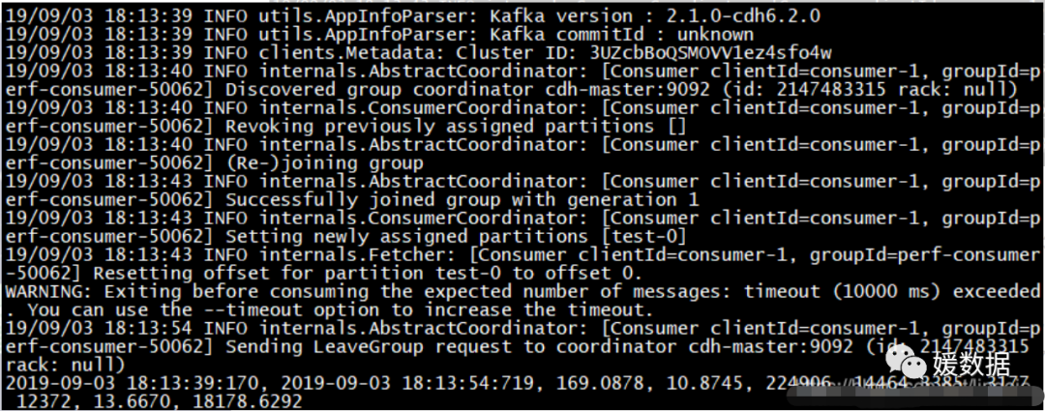Viewport: 1045px width, 411px height.
Task: Click the timeout (10000 ms) exceeded text
Action: (x=892, y=291)
